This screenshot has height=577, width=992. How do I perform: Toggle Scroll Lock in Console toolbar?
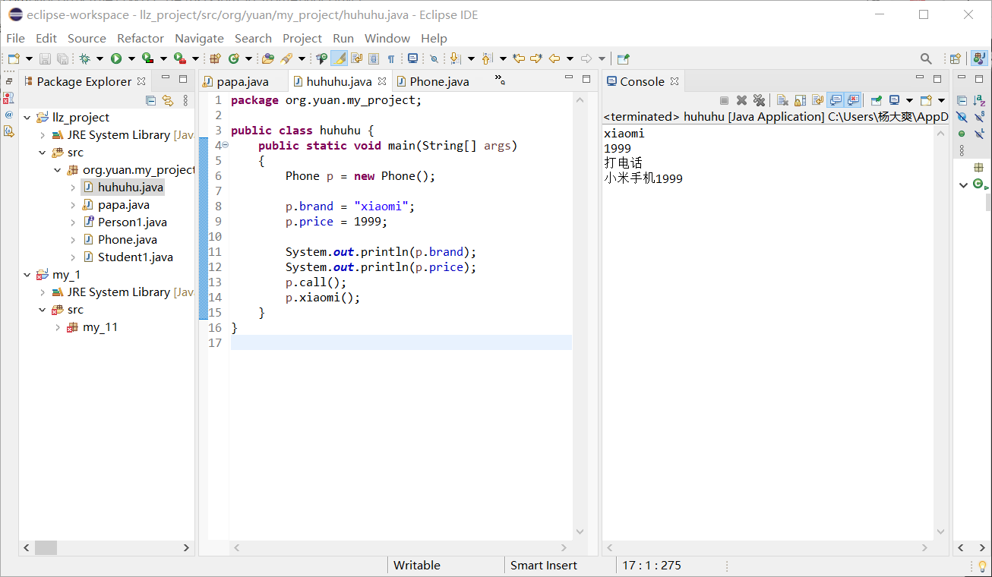pyautogui.click(x=800, y=100)
